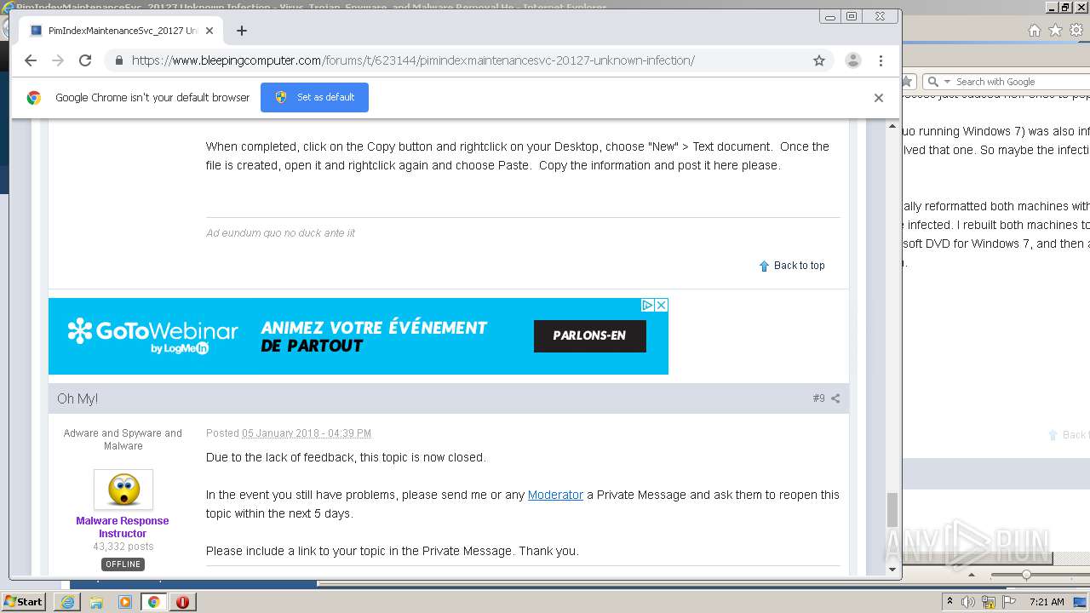Show hidden system tray icons
Screen dimensions: 1090x613
click(950, 602)
